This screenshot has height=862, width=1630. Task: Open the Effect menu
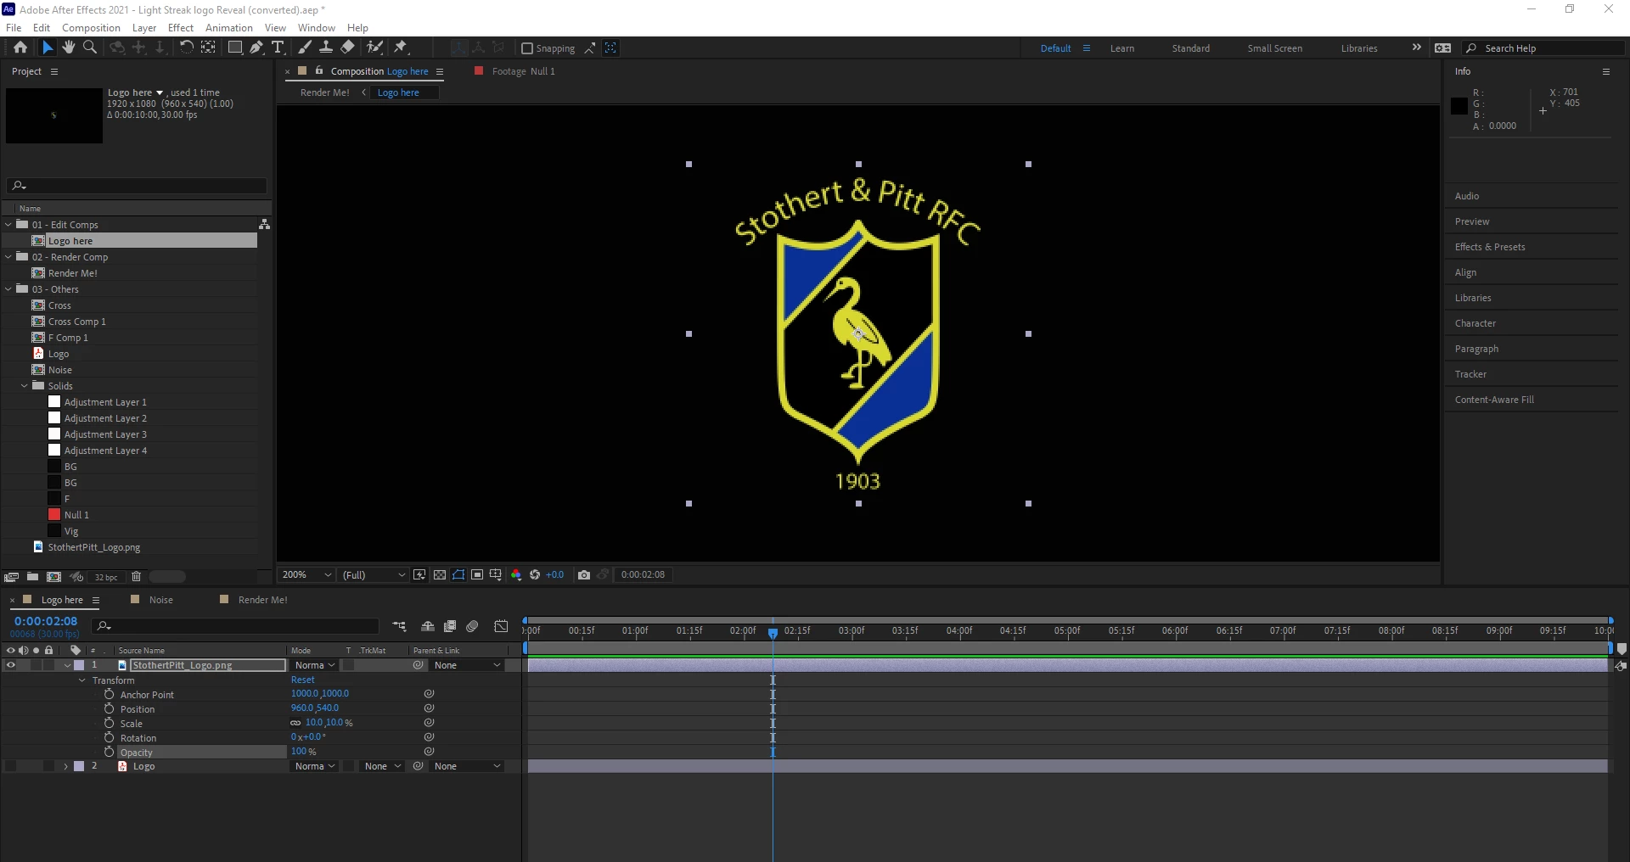181,28
